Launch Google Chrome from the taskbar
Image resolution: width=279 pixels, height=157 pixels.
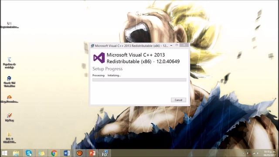tap(54, 153)
